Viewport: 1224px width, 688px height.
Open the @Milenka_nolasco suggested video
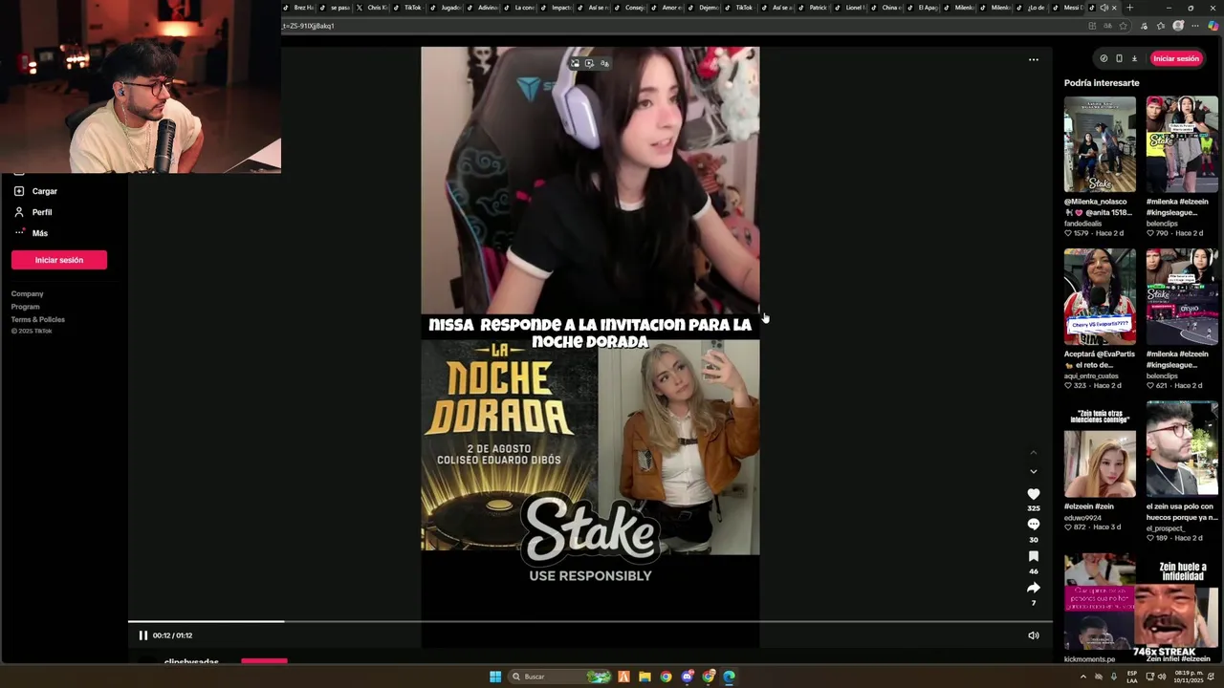[1100, 144]
